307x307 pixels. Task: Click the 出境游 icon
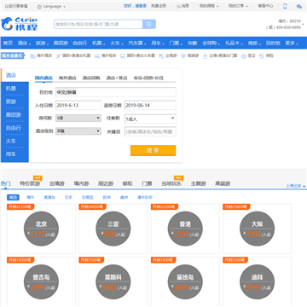pos(161,56)
